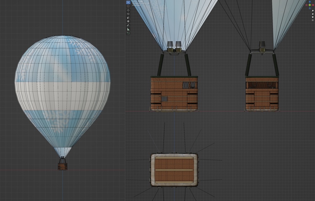Click the burner assembly in the front viewport

[174, 45]
